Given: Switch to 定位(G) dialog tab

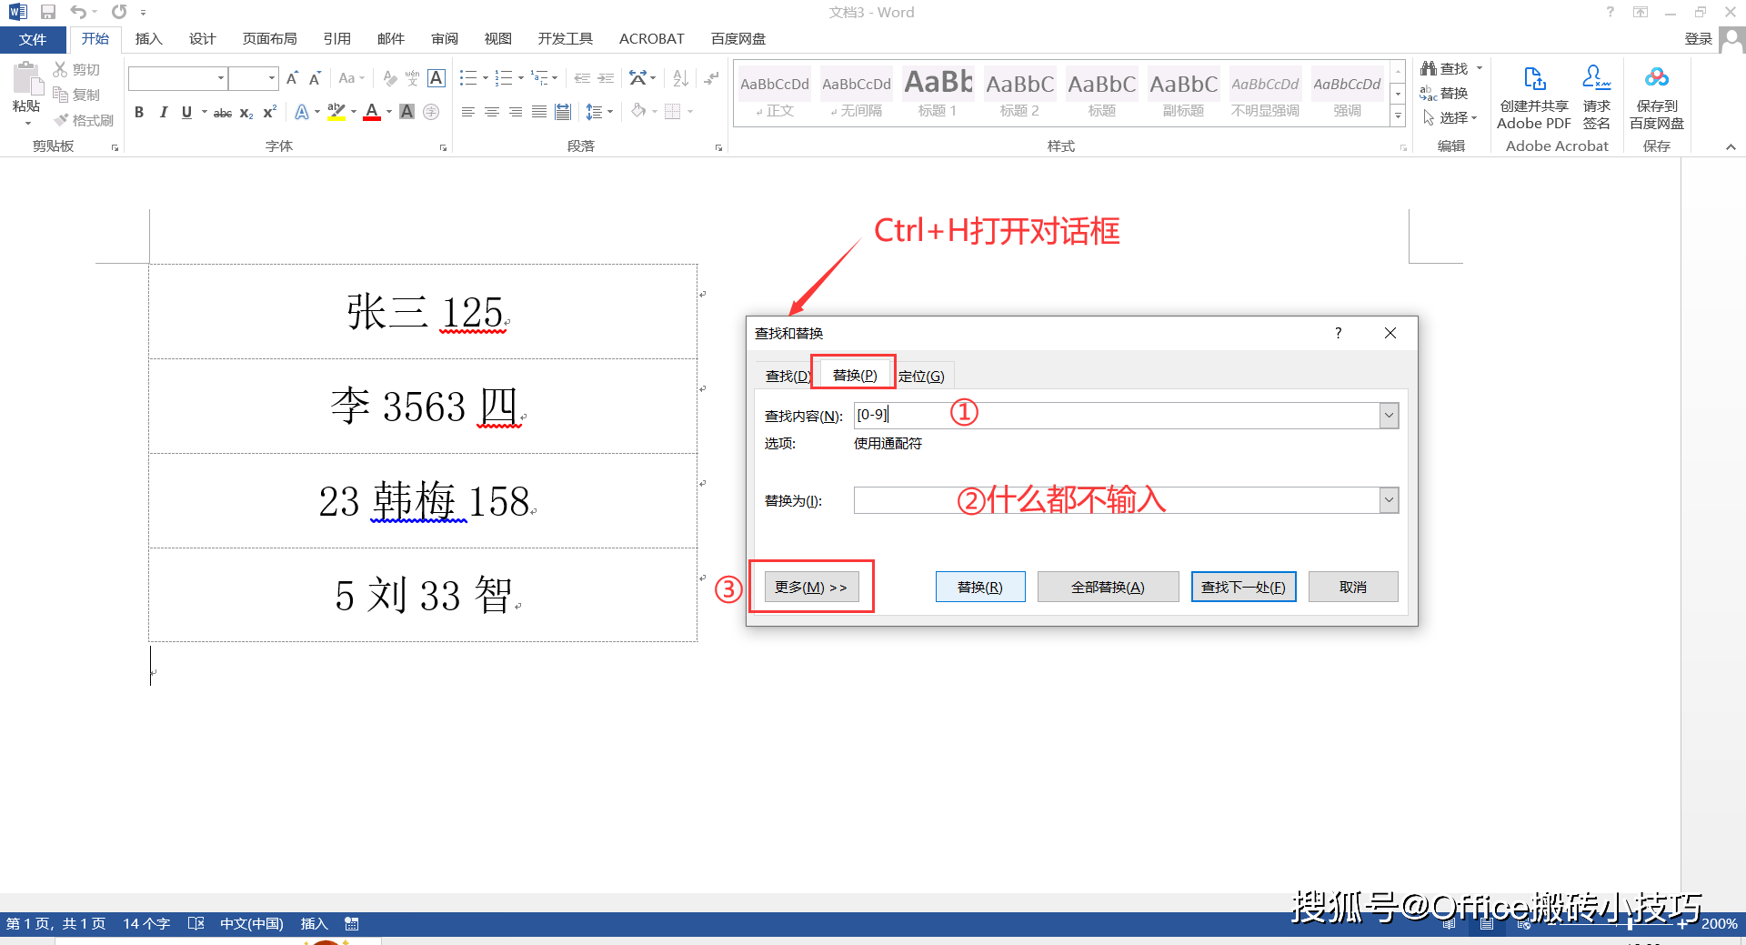Looking at the screenshot, I should point(921,376).
